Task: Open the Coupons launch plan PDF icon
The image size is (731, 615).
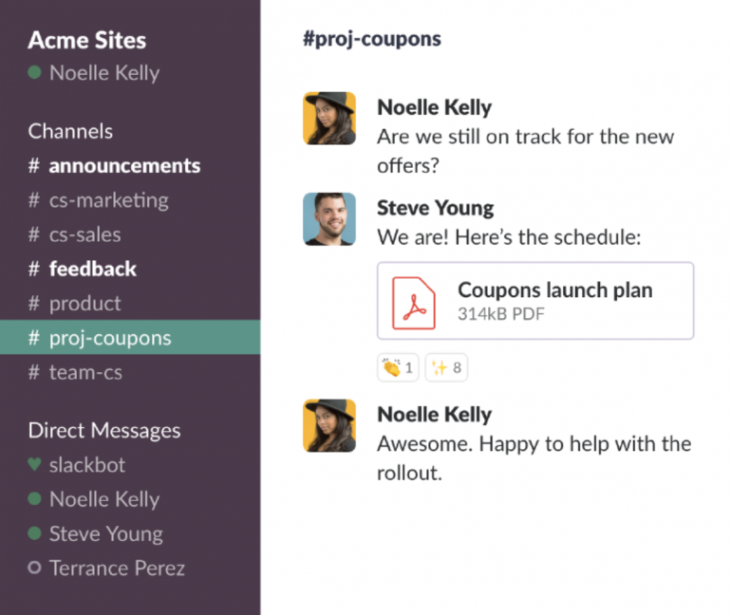Action: [x=414, y=303]
